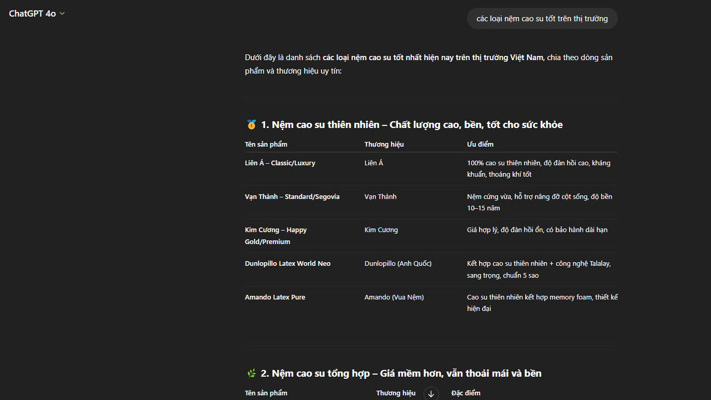Click product cell "Dunlopillo Latex World Neo"

pyautogui.click(x=287, y=264)
